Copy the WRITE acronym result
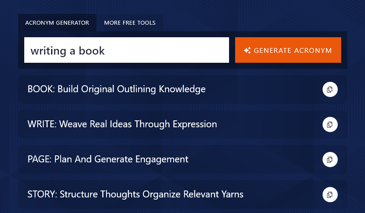This screenshot has height=213, width=365. [330, 125]
